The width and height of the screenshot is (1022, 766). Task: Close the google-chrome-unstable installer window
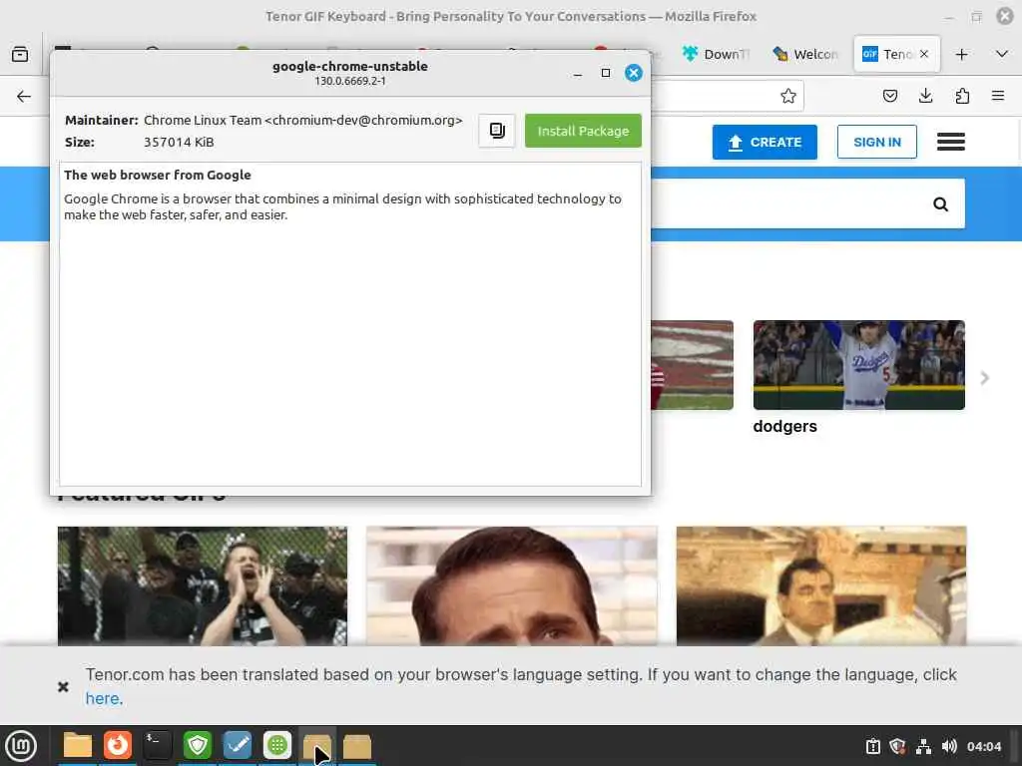(633, 73)
